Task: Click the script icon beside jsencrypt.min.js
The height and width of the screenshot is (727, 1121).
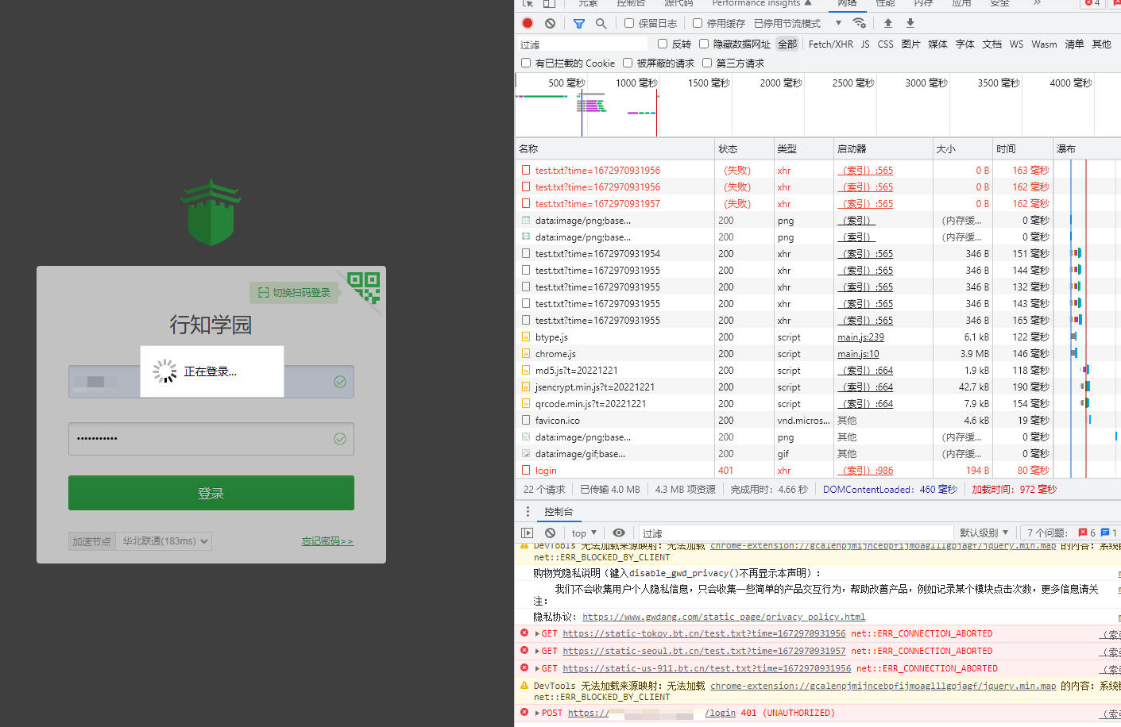Action: click(526, 387)
